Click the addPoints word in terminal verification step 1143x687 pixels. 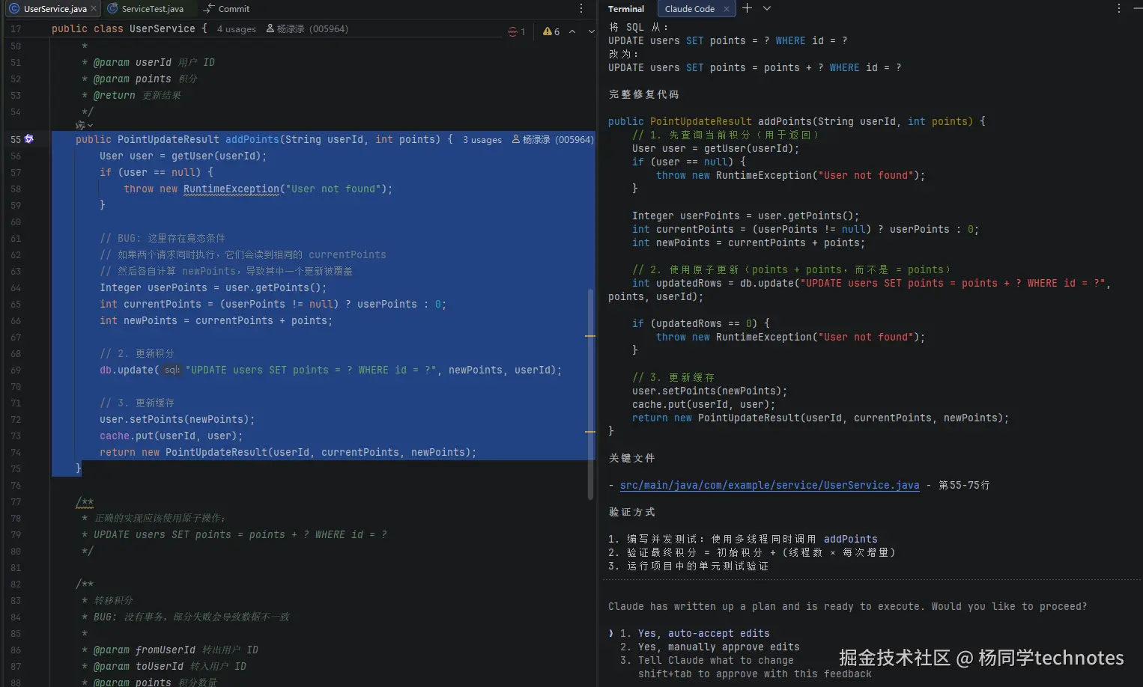(x=850, y=539)
